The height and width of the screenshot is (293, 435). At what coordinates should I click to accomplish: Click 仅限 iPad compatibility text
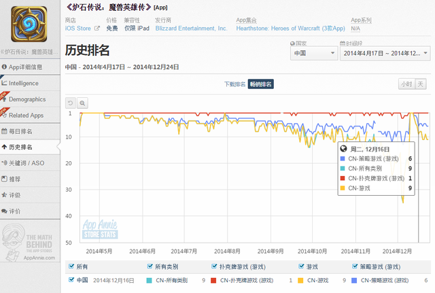coord(137,29)
